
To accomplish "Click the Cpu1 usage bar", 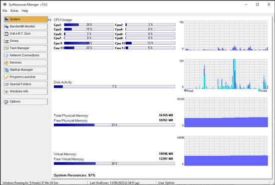I will 89,25.
